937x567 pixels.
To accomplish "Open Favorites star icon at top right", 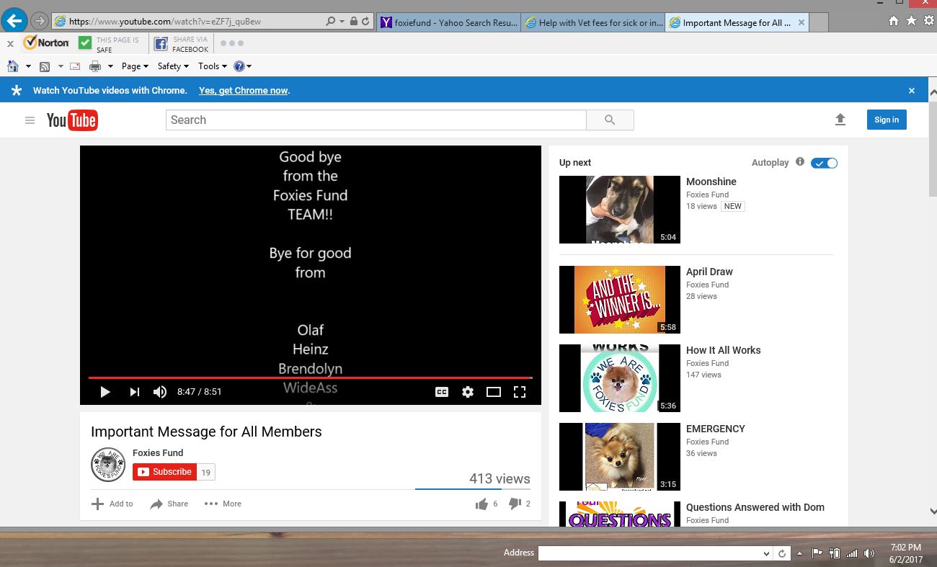I will click(x=911, y=21).
